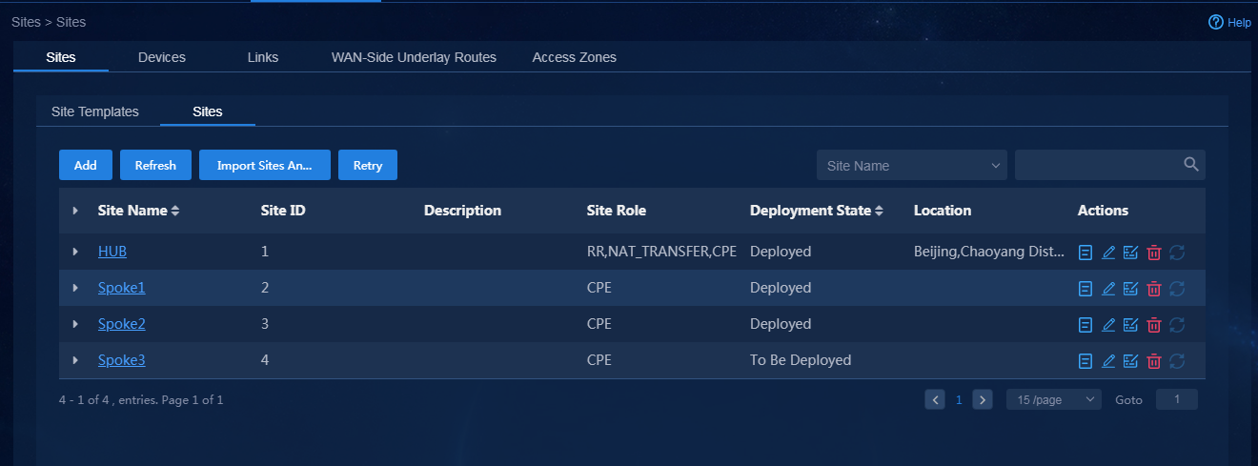Open Help via the question mark icon
Image resolution: width=1258 pixels, height=466 pixels.
point(1215,22)
